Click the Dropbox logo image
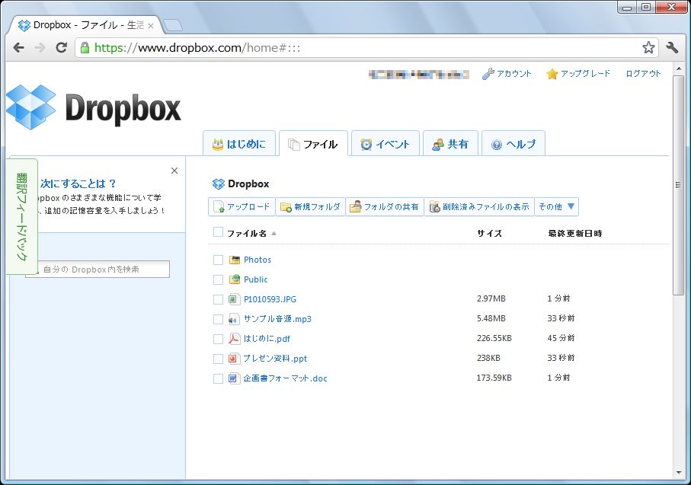The height and width of the screenshot is (485, 691). (x=94, y=107)
